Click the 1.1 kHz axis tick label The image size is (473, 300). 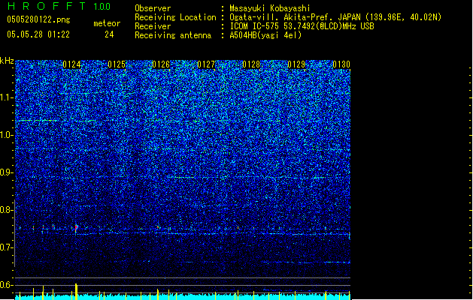6,97
